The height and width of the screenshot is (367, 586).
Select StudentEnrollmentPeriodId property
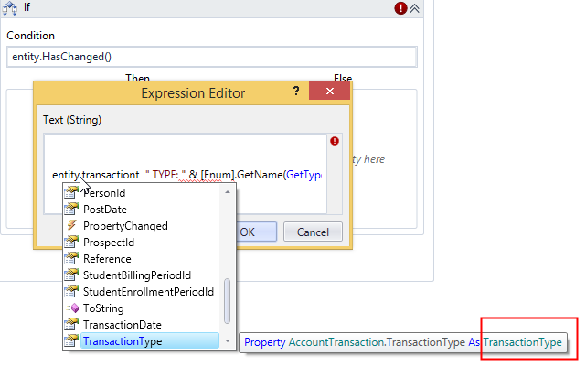148,292
